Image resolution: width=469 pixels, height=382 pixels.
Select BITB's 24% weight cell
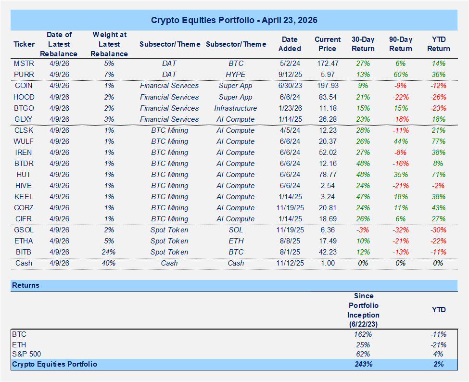109,252
